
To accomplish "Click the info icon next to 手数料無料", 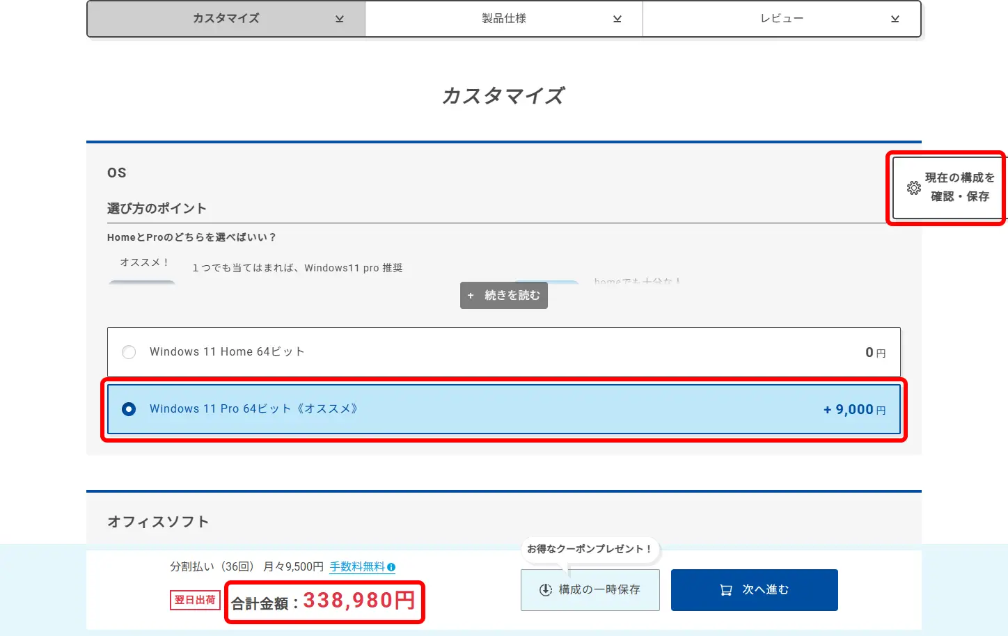I will pyautogui.click(x=392, y=567).
